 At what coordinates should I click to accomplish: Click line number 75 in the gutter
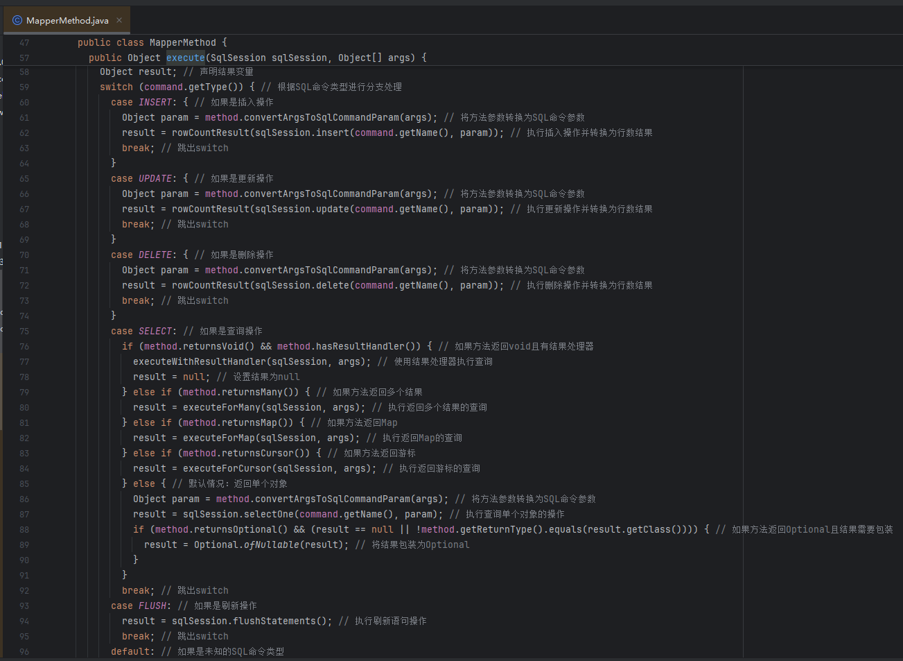pyautogui.click(x=24, y=332)
